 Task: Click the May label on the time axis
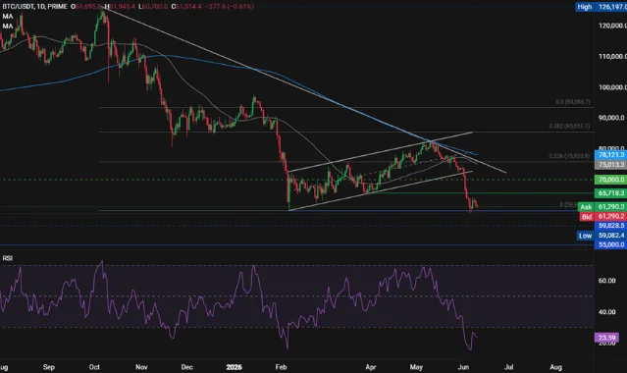coord(416,367)
